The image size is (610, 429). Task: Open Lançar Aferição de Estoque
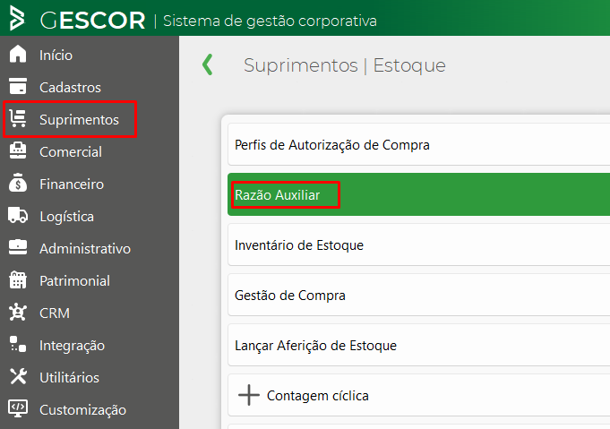(315, 345)
